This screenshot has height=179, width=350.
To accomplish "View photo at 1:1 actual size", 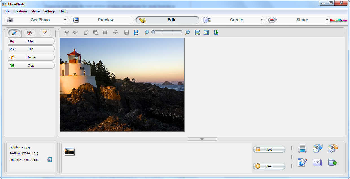I will (x=206, y=32).
